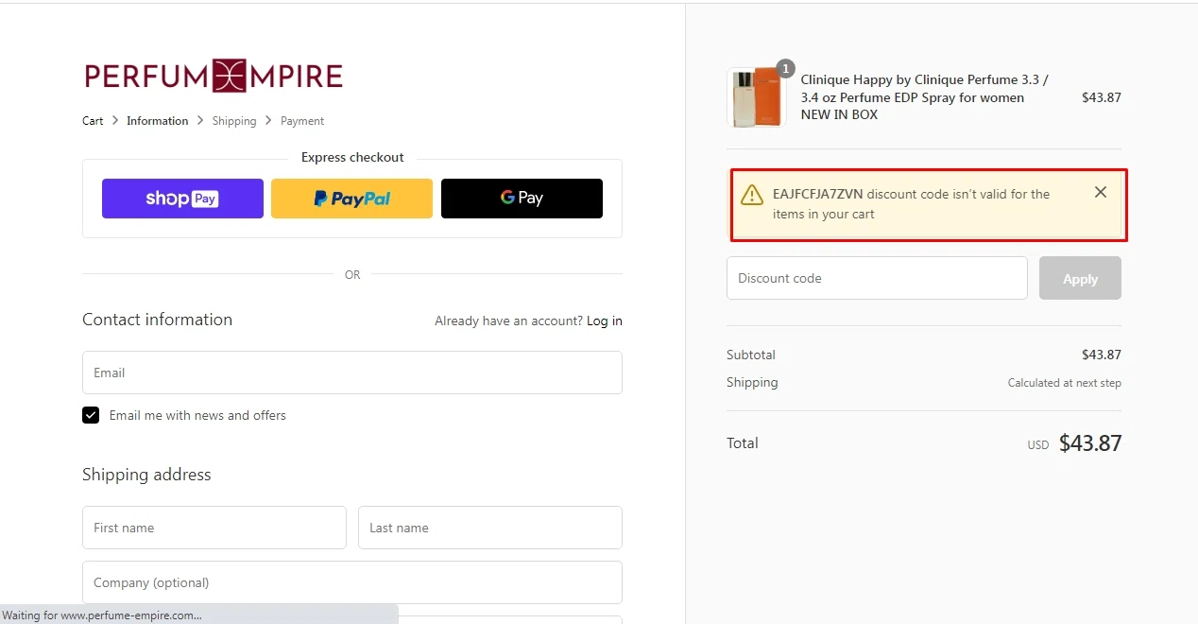Open the Clinique Happy product thumbnail

click(756, 97)
